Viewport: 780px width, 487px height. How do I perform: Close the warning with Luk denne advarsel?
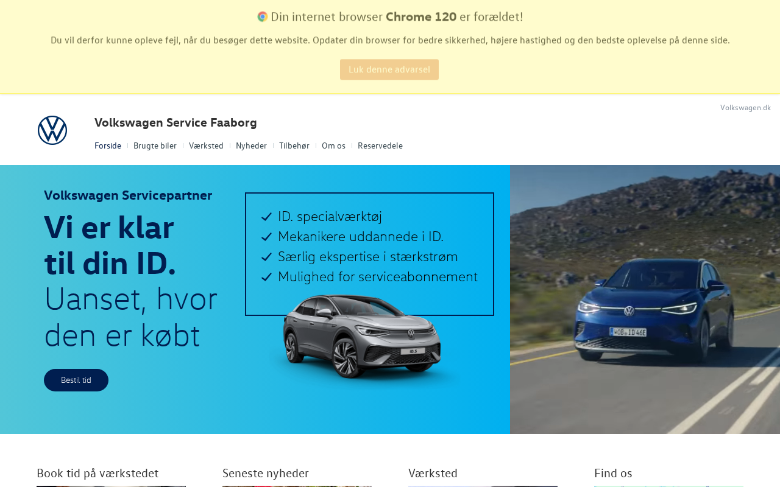click(x=389, y=69)
